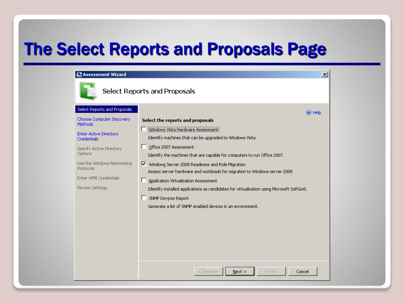
Task: Click the SNMP Devices Report label
Action: pos(168,198)
